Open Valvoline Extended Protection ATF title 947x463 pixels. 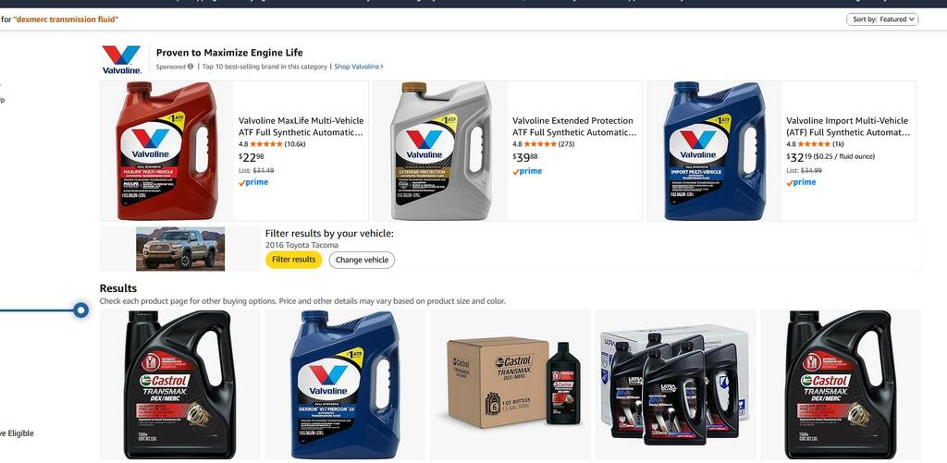(574, 127)
